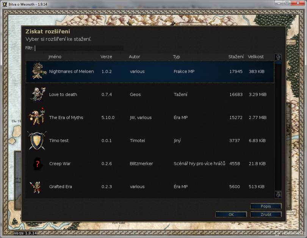The image size is (307, 238).
Task: Click the scroll up arrow button
Action: (278, 57)
